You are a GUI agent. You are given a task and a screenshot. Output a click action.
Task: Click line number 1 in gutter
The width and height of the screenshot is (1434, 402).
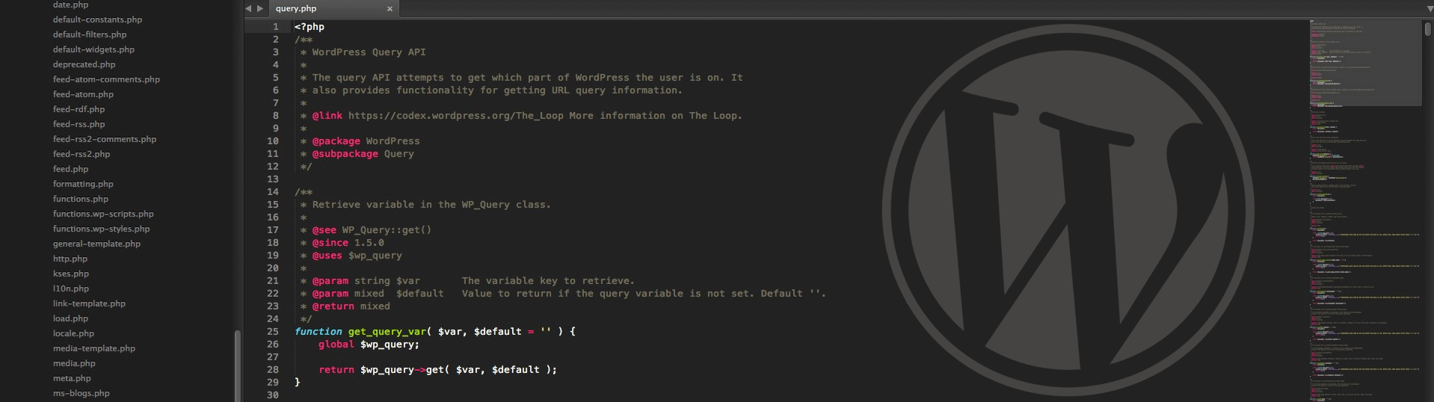pyautogui.click(x=275, y=27)
